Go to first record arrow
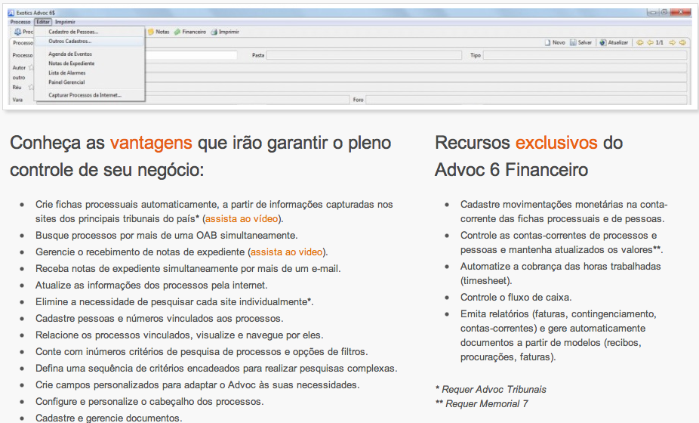 pos(640,43)
